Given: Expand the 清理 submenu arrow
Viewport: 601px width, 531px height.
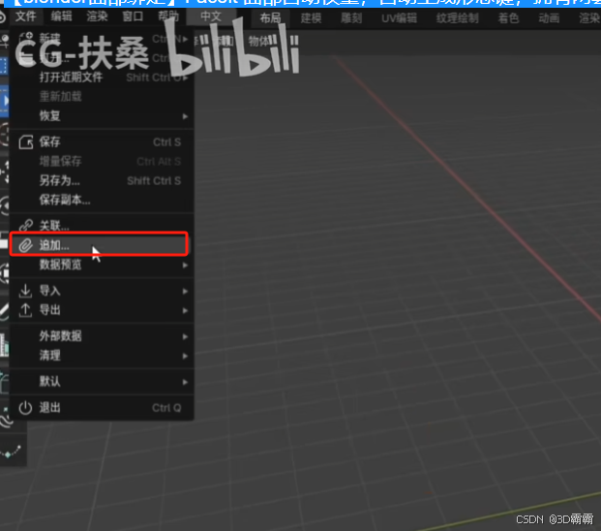Looking at the screenshot, I should (x=185, y=356).
